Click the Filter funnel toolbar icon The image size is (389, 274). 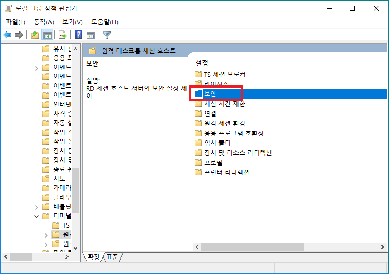click(107, 35)
